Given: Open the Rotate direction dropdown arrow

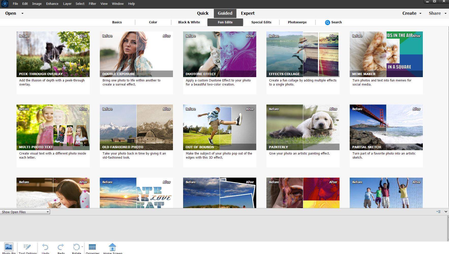Looking at the screenshot, I should coord(82,247).
